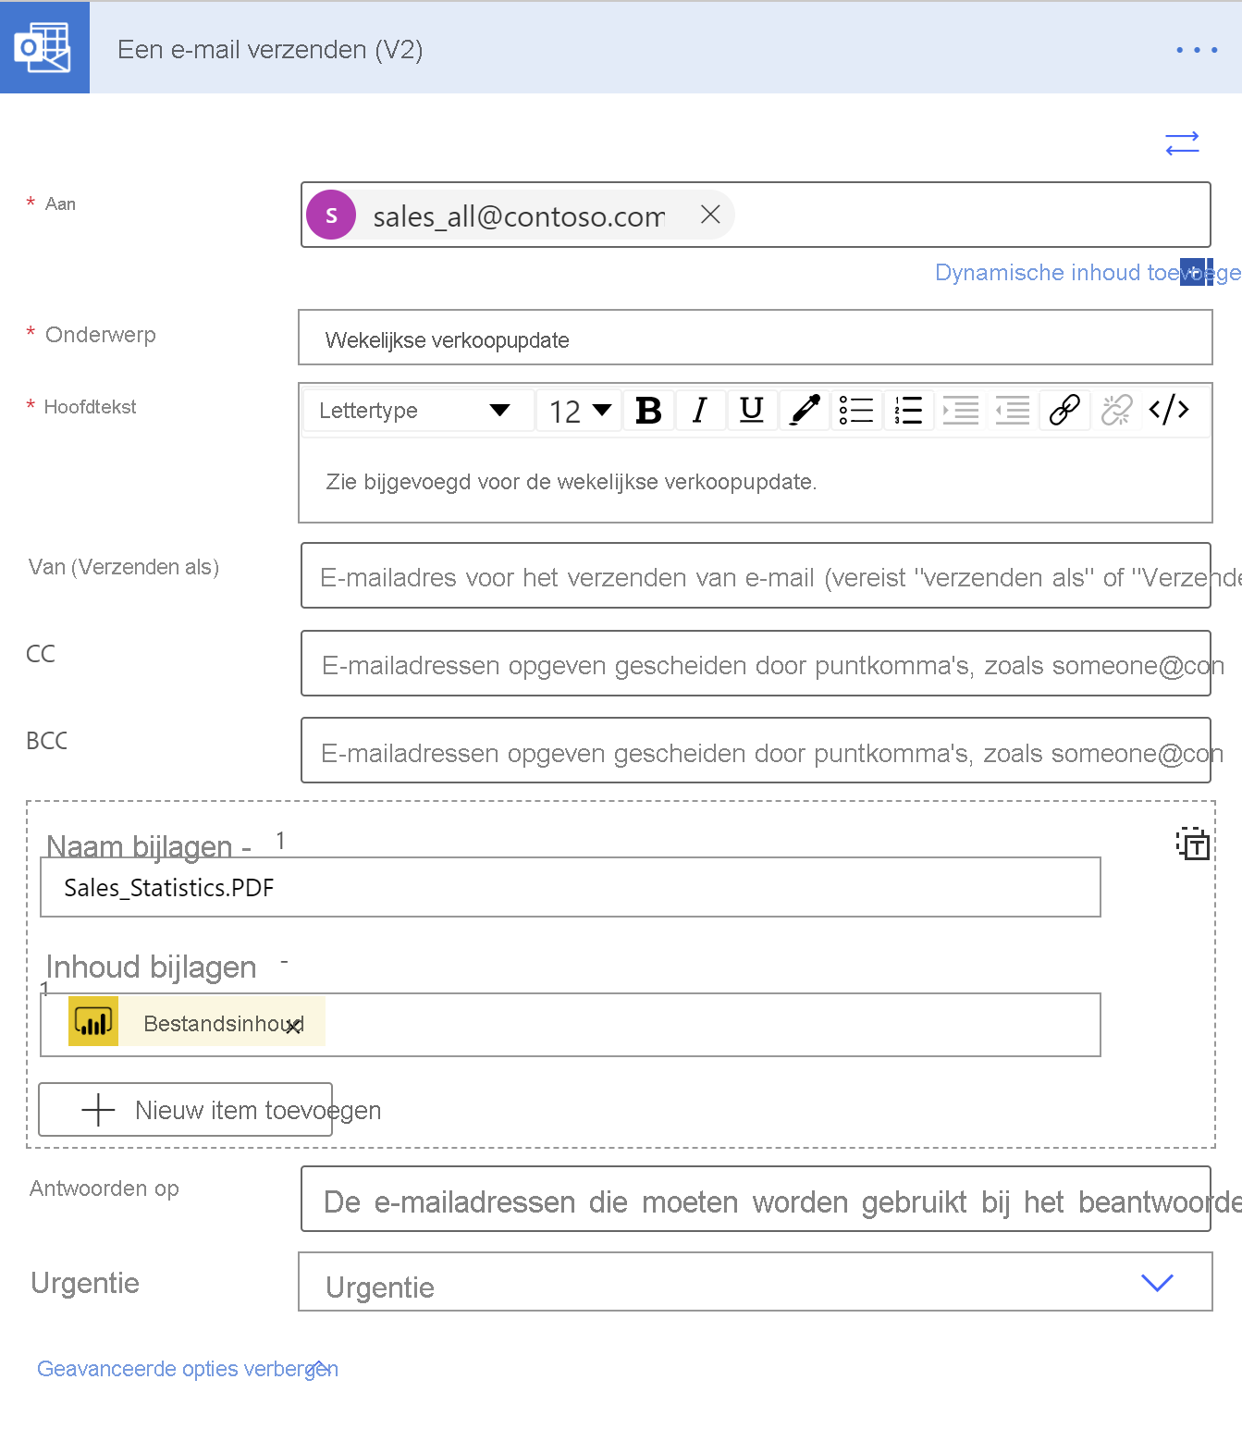Click the Sales_Statistics.PDF attachment name field

tap(570, 887)
